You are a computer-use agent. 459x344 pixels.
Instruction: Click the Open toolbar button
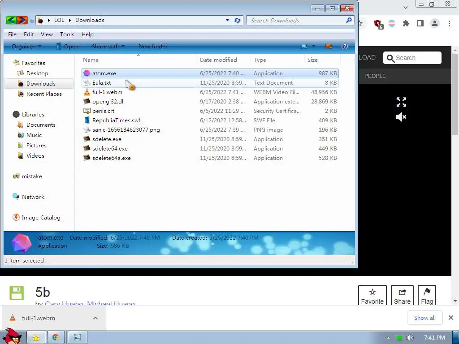(67, 46)
